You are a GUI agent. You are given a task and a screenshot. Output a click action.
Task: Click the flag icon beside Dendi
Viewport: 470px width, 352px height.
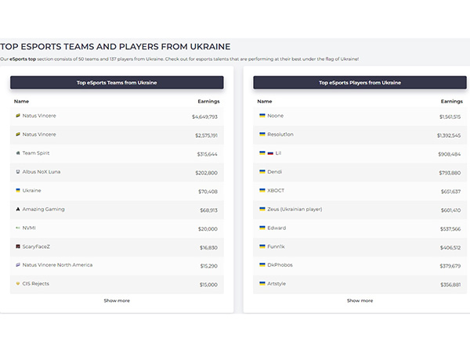click(262, 172)
